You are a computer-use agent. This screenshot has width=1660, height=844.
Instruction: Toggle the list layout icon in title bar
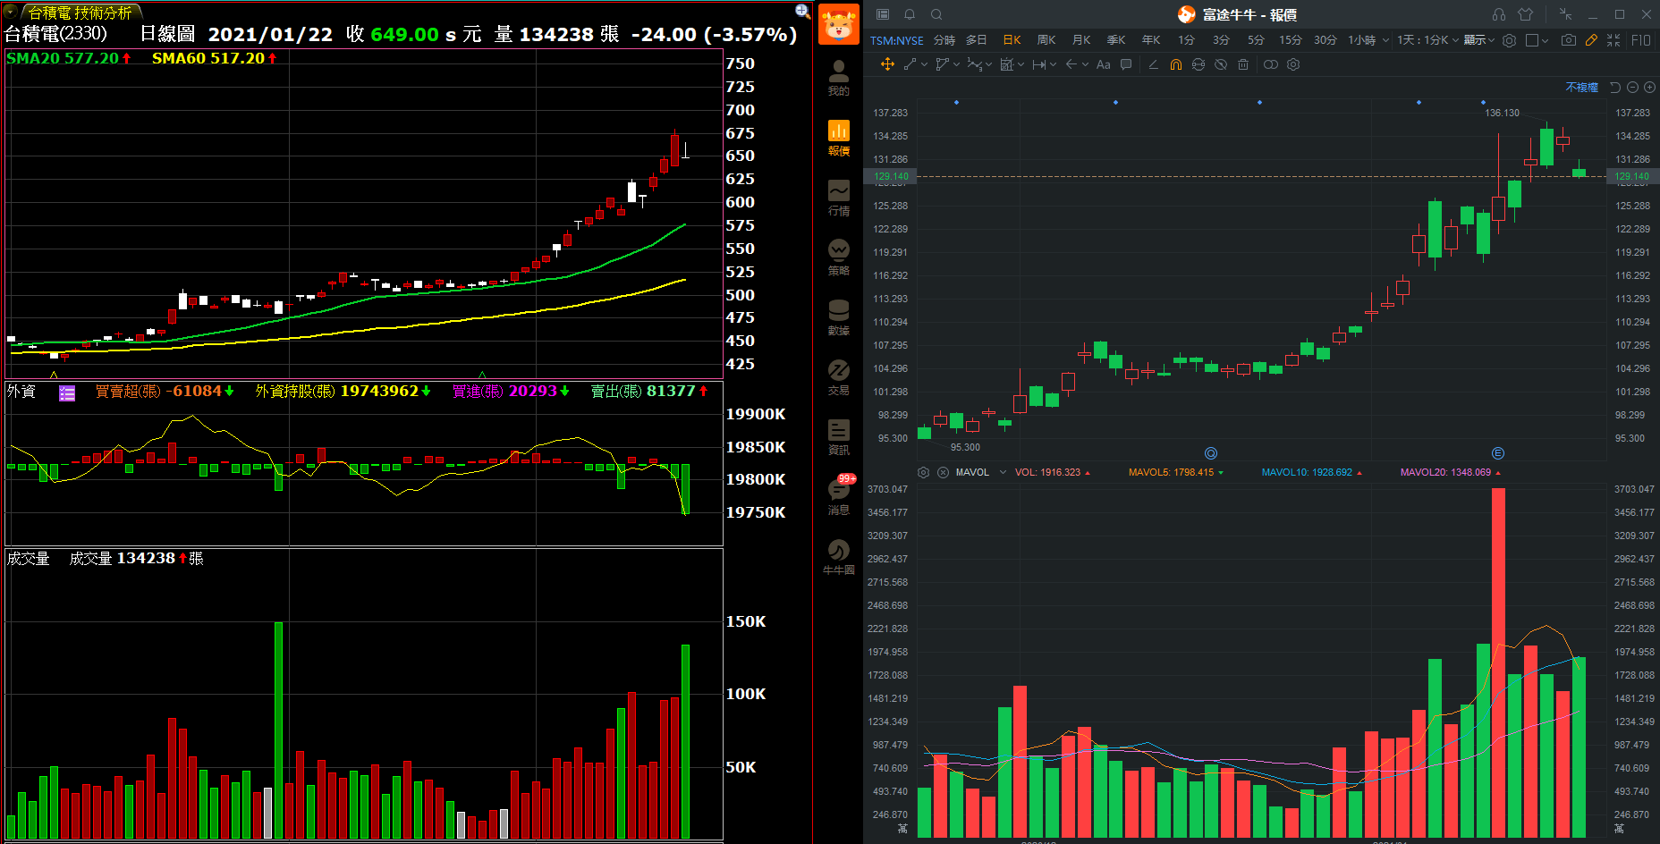(883, 14)
